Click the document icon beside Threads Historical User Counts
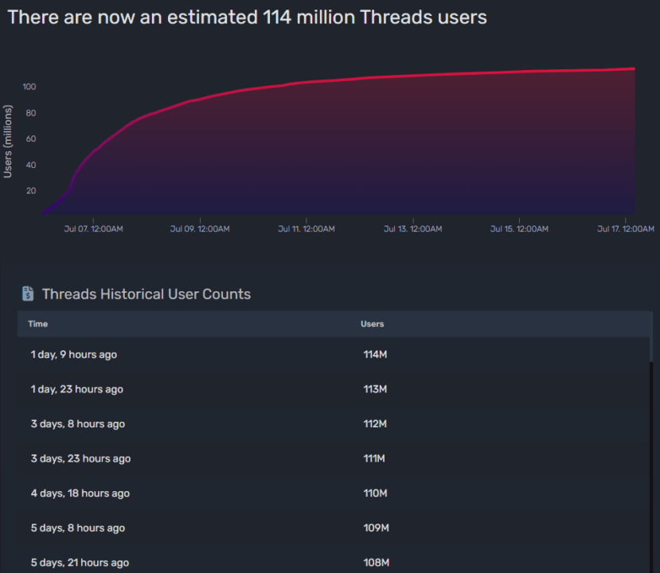The width and height of the screenshot is (660, 573). pyautogui.click(x=28, y=294)
